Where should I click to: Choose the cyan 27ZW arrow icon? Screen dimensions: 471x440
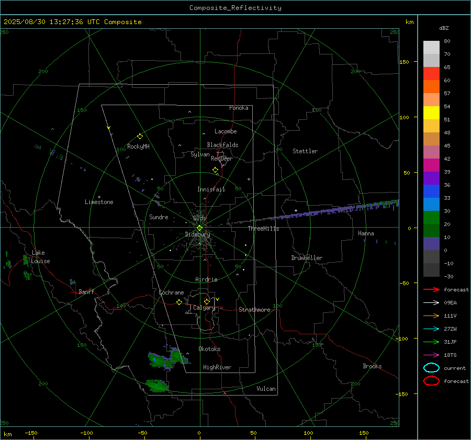[x=431, y=329]
